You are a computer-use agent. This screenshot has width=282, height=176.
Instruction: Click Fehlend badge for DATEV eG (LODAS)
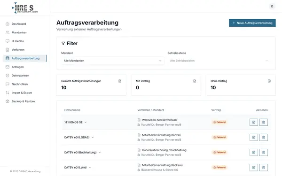(x=219, y=137)
